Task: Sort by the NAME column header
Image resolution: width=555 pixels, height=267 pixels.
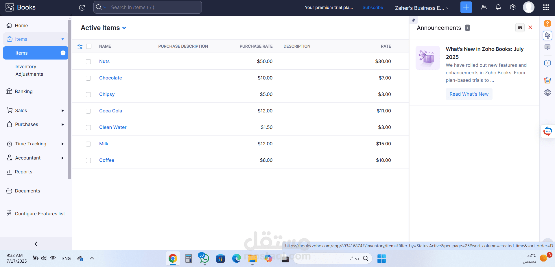Action: point(105,46)
